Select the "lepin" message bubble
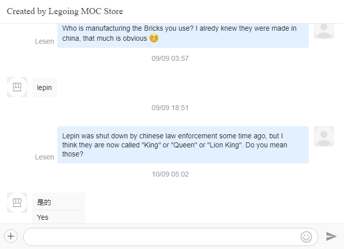The height and width of the screenshot is (249, 344). [x=44, y=88]
